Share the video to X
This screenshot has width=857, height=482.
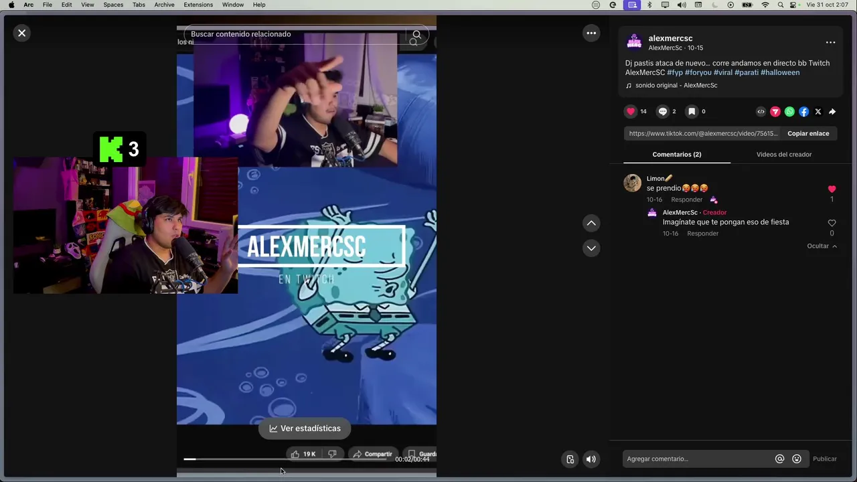tap(818, 112)
